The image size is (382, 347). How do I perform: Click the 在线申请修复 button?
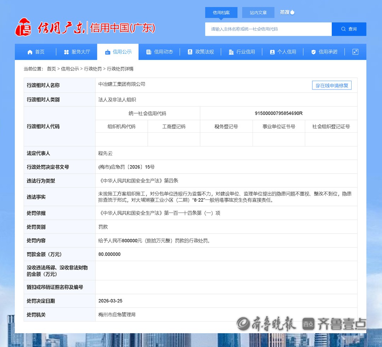tap(332, 85)
